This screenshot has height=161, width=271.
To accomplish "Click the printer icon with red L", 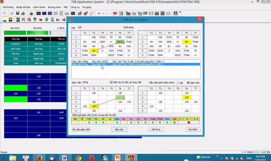I will [x=80, y=13].
